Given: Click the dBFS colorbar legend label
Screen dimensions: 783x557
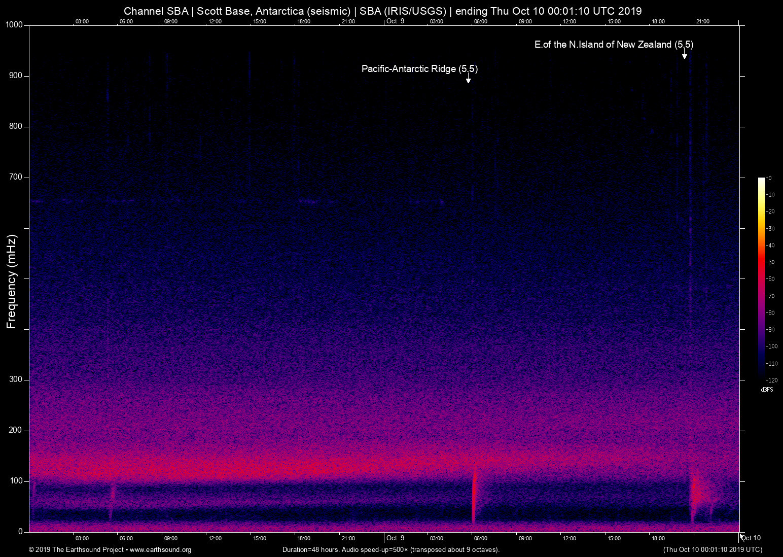Looking at the screenshot, I should [x=767, y=389].
